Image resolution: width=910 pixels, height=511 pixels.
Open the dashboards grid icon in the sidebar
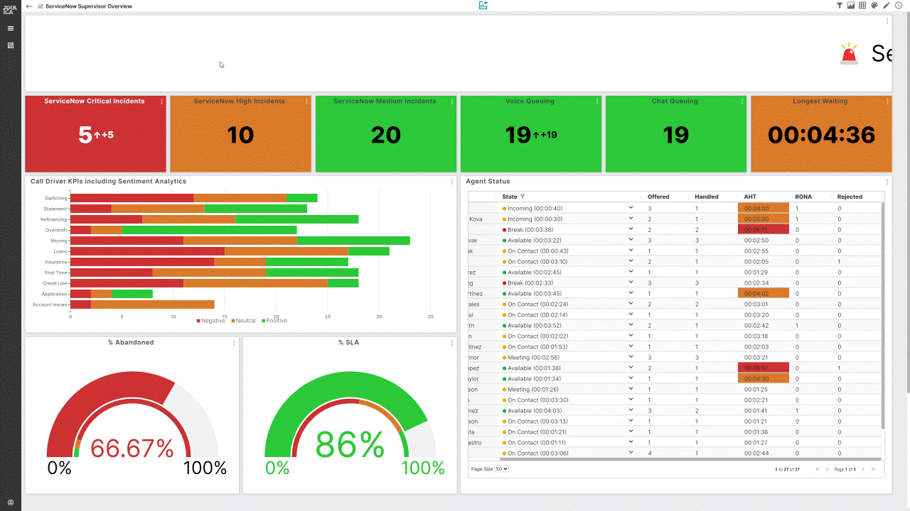pos(11,45)
